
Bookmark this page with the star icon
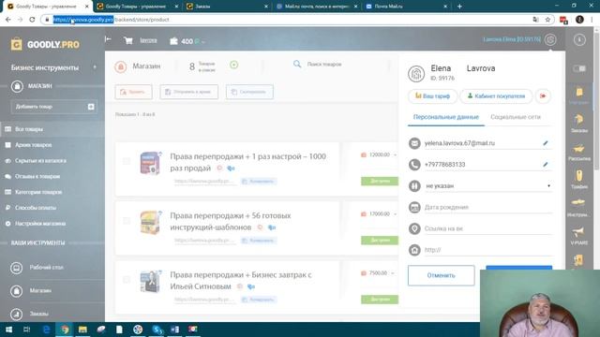[x=547, y=20]
